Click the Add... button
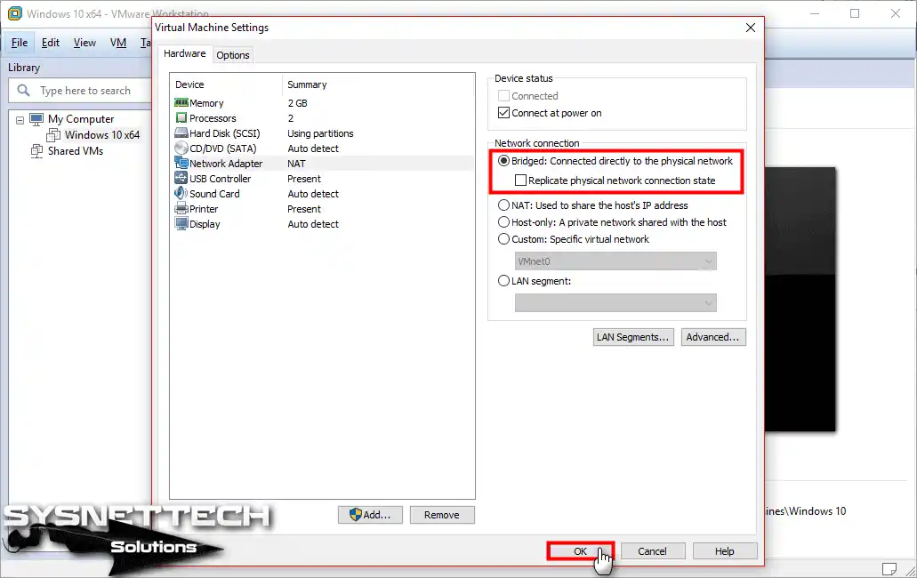 coord(370,515)
